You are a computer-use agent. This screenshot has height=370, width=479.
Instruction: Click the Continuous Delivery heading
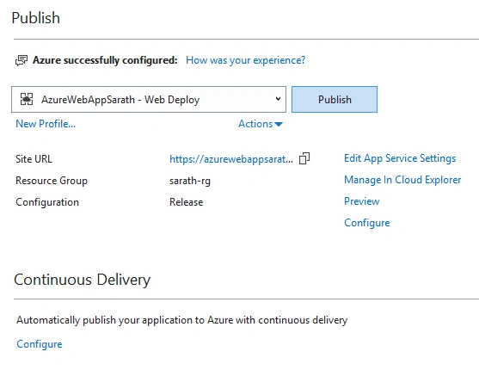(83, 280)
